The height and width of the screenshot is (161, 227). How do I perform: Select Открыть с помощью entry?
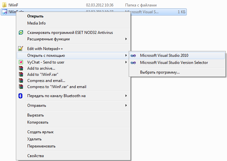[73, 55]
